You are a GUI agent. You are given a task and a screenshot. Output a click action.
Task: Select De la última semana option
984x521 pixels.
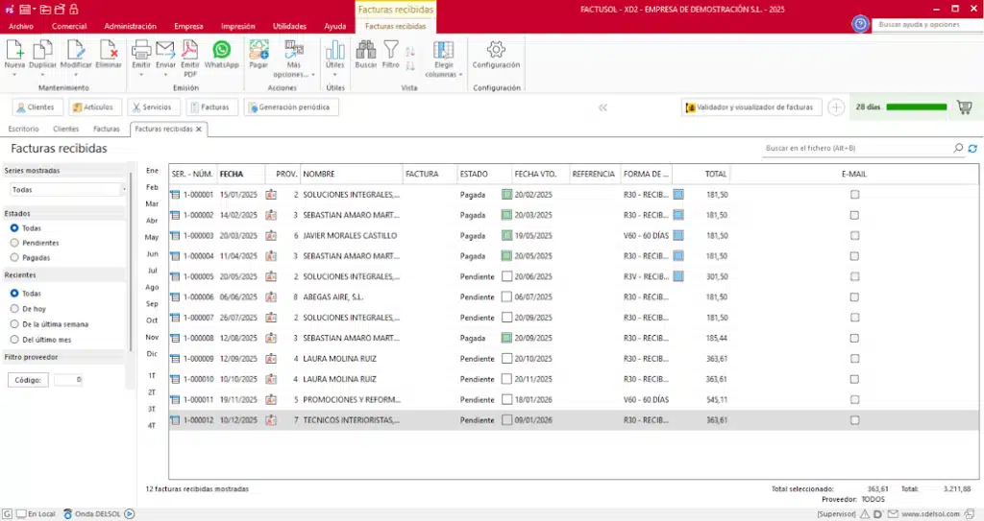[x=14, y=324]
